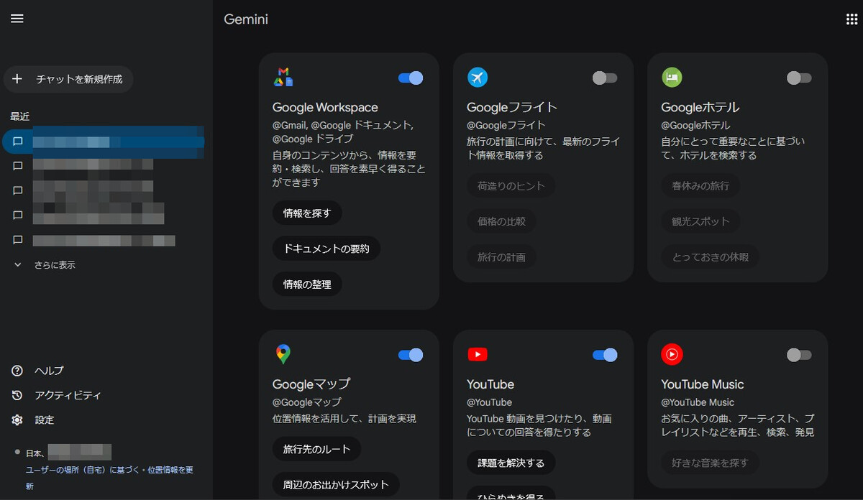Click the 荷造りのヒント chip
Image resolution: width=863 pixels, height=500 pixels.
(511, 185)
